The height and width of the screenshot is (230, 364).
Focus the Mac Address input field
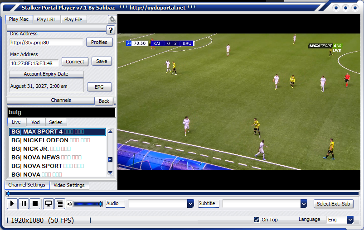click(34, 63)
